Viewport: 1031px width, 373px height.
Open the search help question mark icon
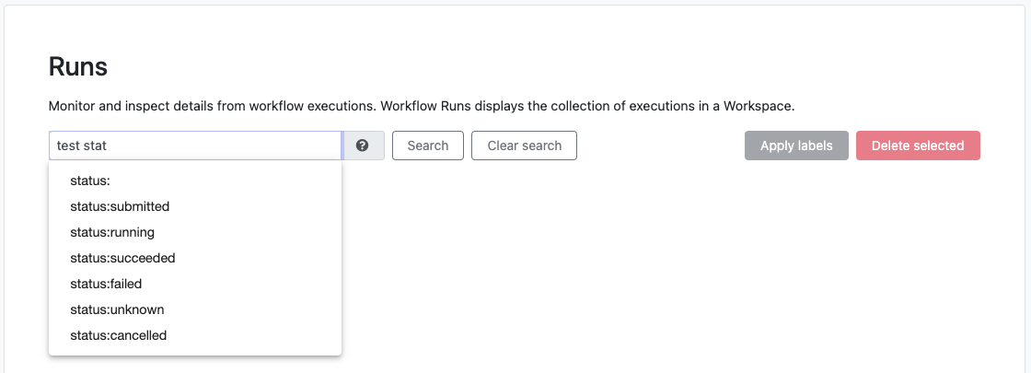click(x=363, y=146)
